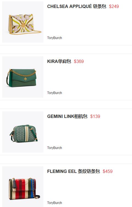The height and width of the screenshot is (207, 132).
Task: Click ToryBurch brand under Kira bag
Action: [x=55, y=93]
